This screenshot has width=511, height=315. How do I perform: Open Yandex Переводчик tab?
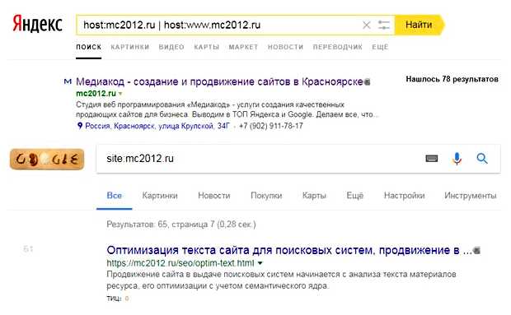tap(338, 47)
